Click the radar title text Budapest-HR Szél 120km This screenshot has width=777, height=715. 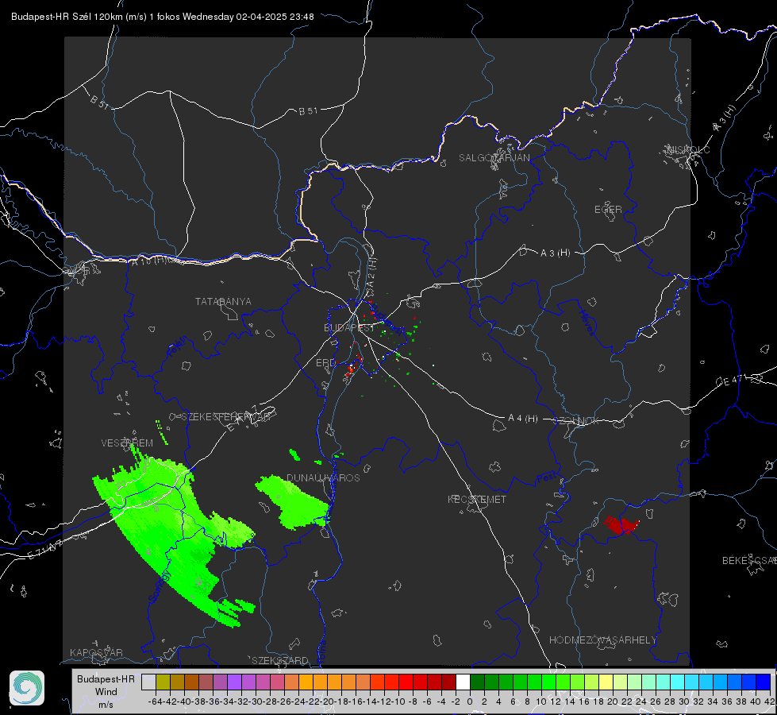(x=67, y=17)
